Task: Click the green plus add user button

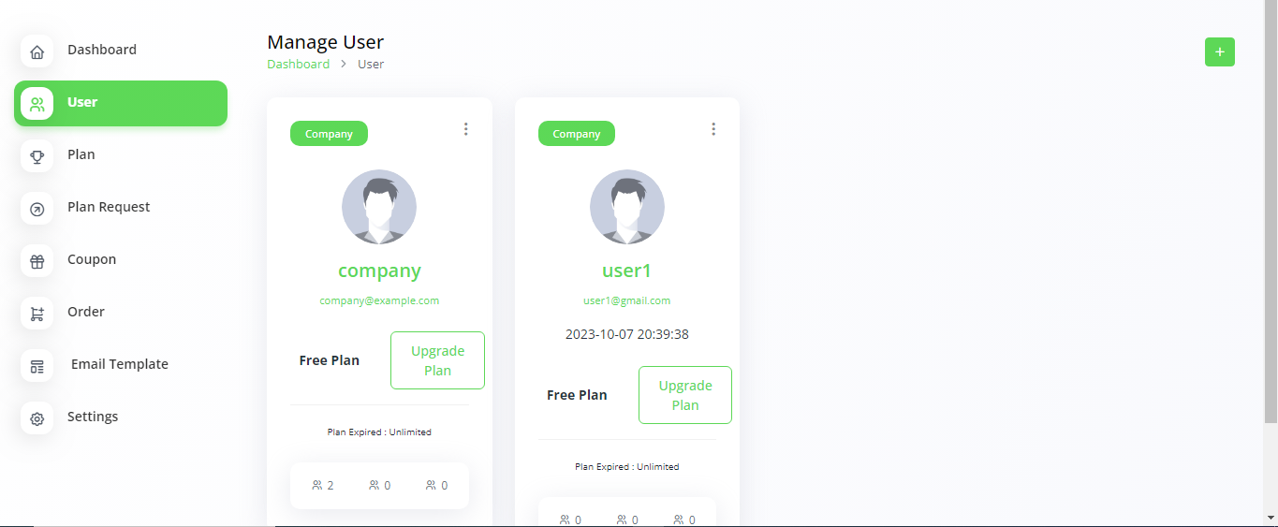Action: pos(1219,52)
